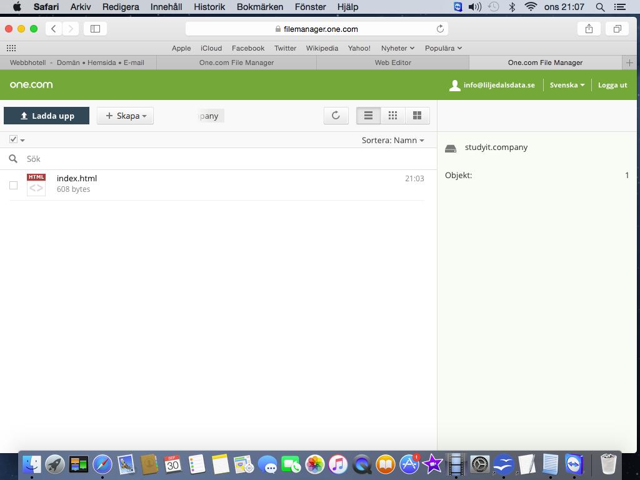Click the volume icon in menu bar
The image size is (640, 480).
click(x=475, y=7)
